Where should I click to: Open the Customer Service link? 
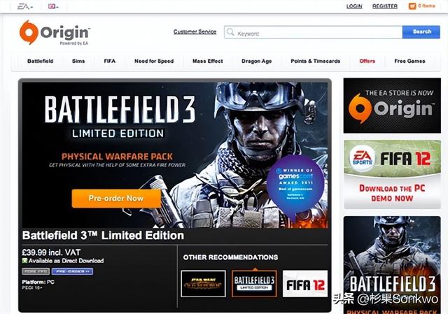click(195, 31)
